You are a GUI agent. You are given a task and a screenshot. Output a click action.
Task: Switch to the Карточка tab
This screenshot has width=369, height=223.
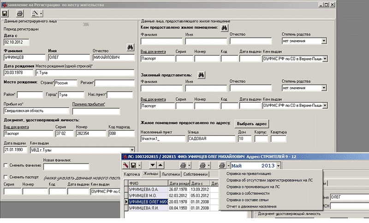[132, 174]
